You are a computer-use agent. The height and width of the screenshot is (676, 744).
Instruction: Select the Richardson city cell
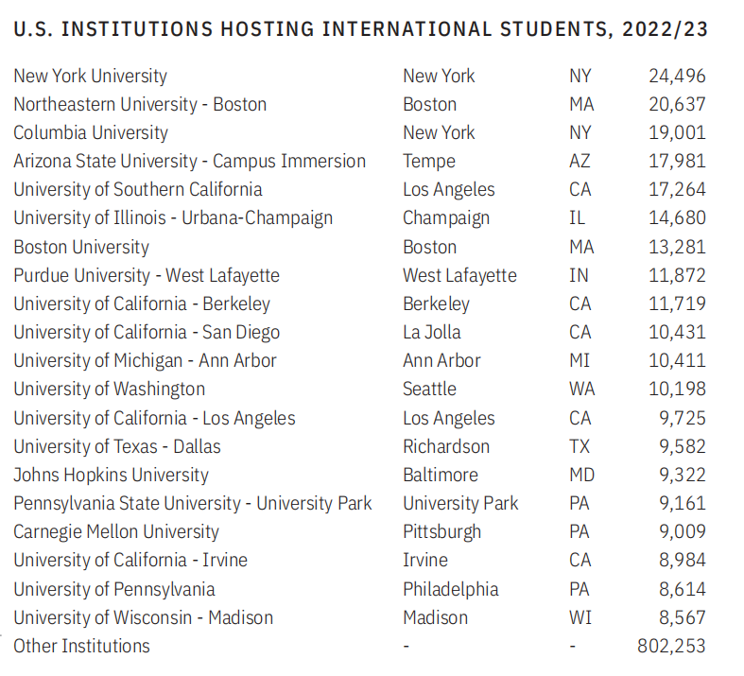[x=446, y=447]
